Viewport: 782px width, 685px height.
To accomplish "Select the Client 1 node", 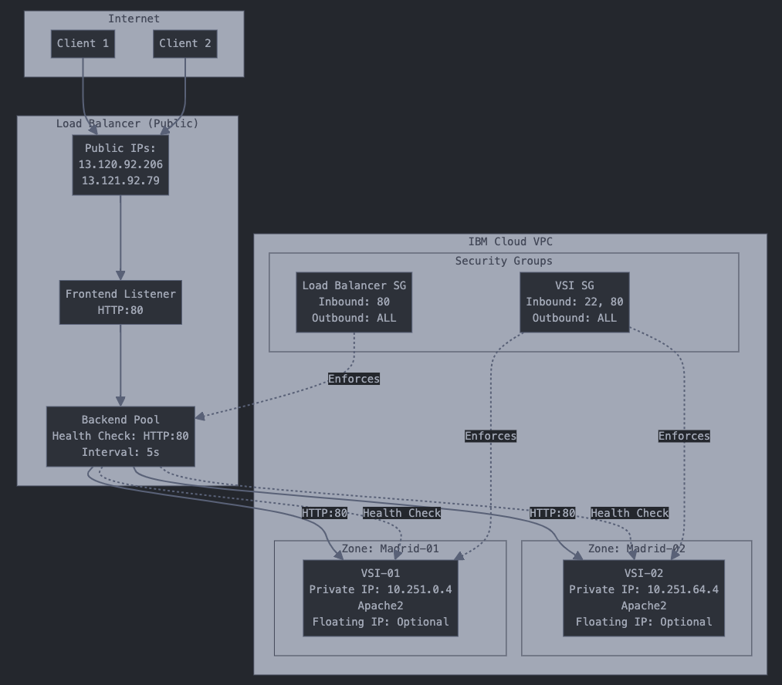I will 83,44.
